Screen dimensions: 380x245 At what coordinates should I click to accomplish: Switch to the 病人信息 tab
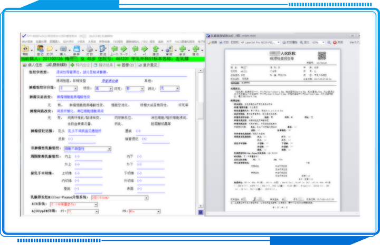[x=33, y=65]
